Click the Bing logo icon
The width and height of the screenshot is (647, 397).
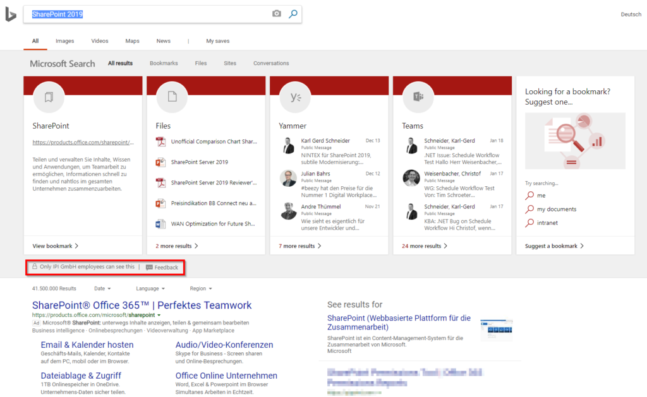click(x=11, y=15)
